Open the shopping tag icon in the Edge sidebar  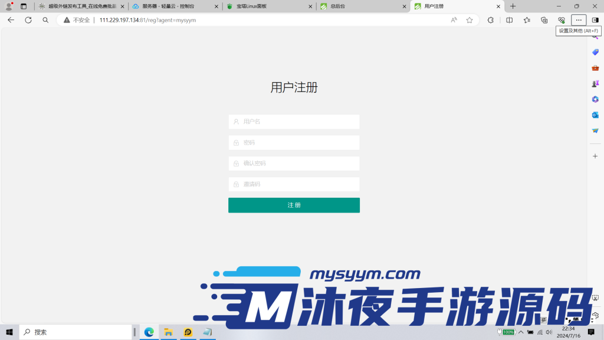(595, 53)
